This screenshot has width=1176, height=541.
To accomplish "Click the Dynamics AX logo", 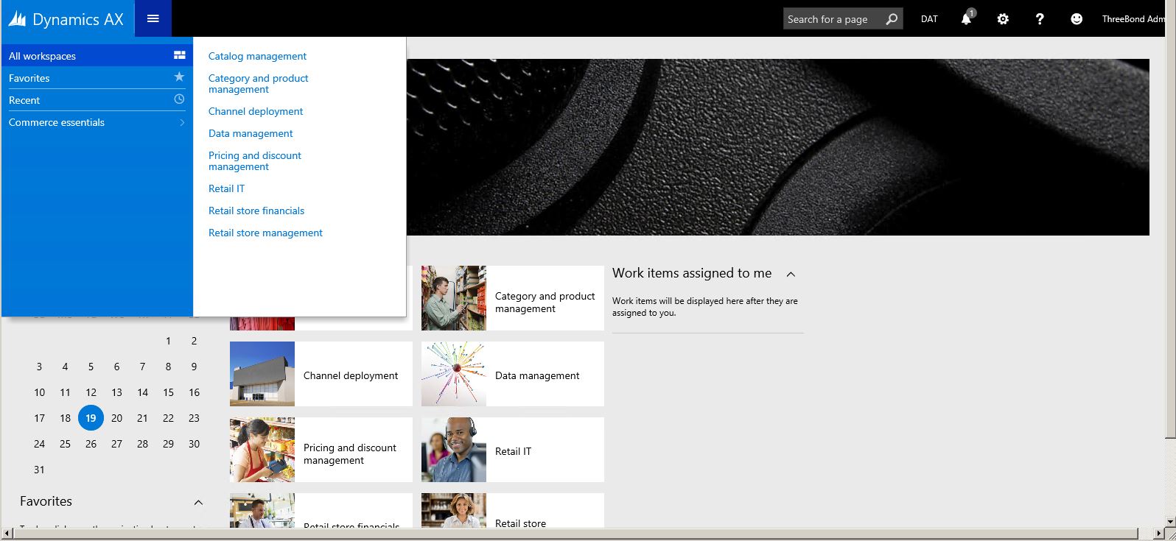I will click(66, 19).
